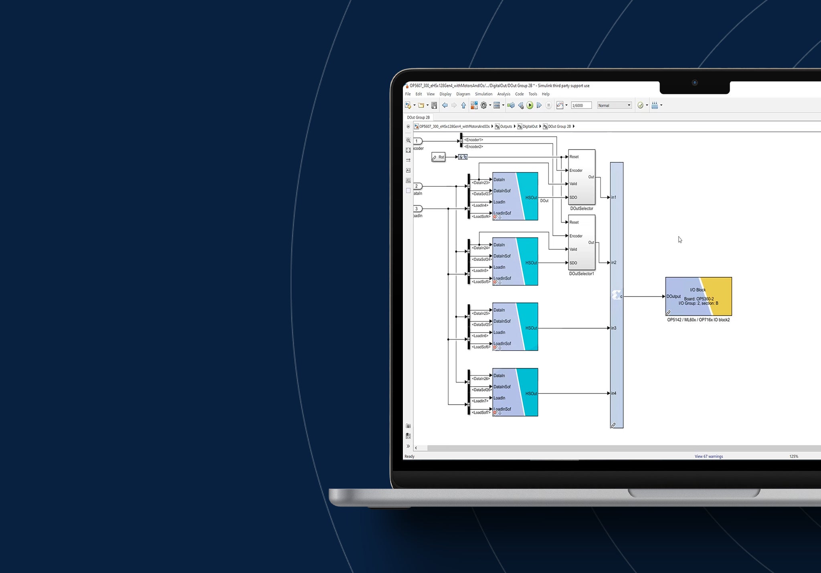Open the Diagram menu

[x=463, y=94]
